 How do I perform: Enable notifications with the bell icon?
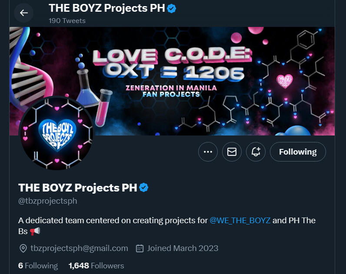[256, 152]
